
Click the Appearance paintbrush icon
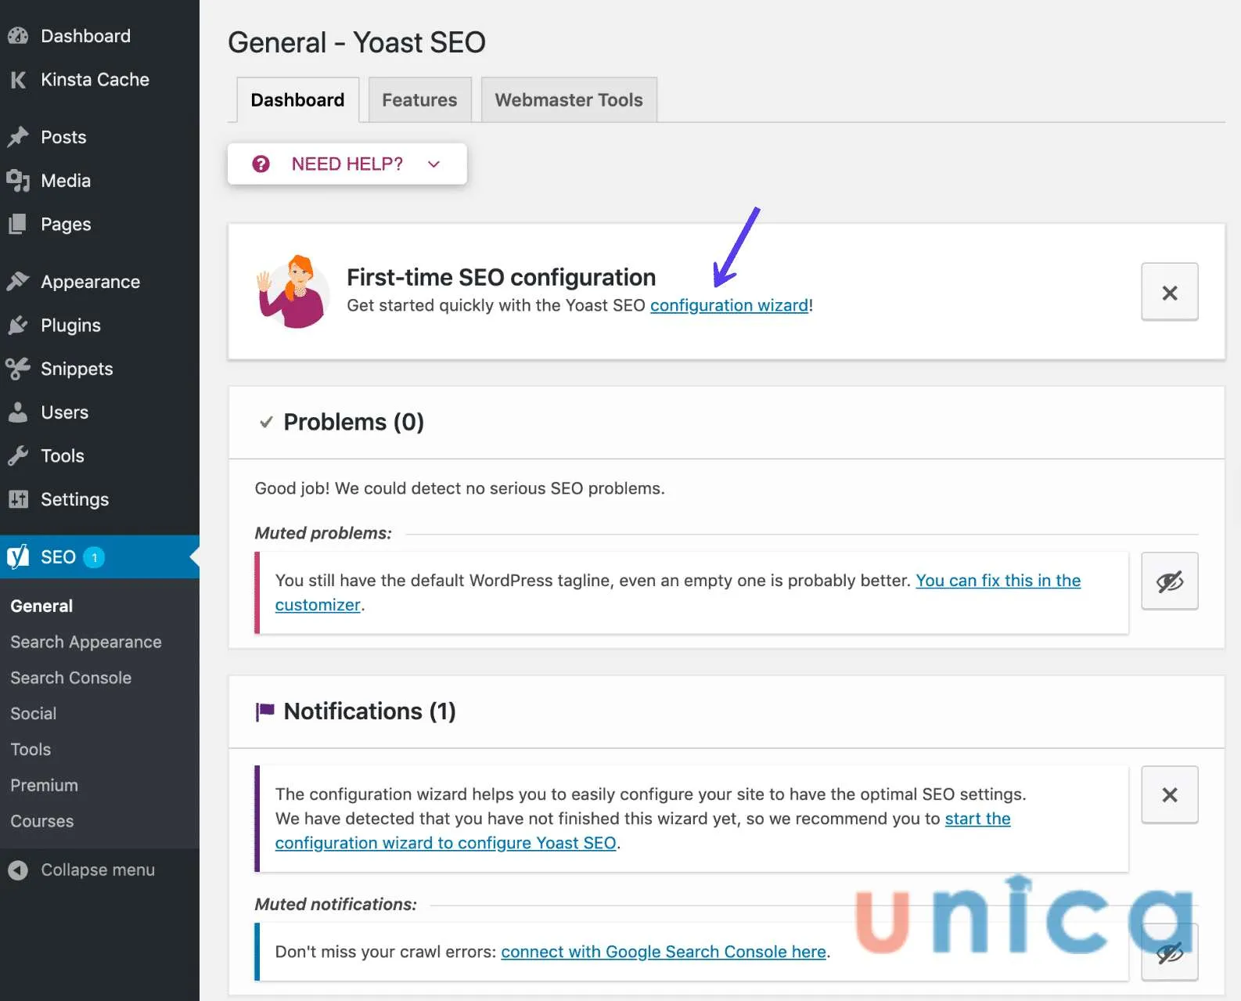(x=18, y=282)
